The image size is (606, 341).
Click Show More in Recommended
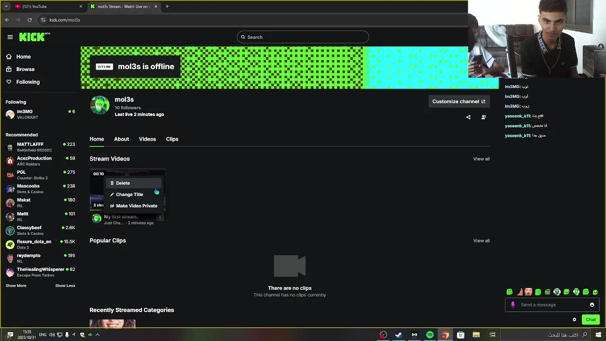[x=16, y=286]
